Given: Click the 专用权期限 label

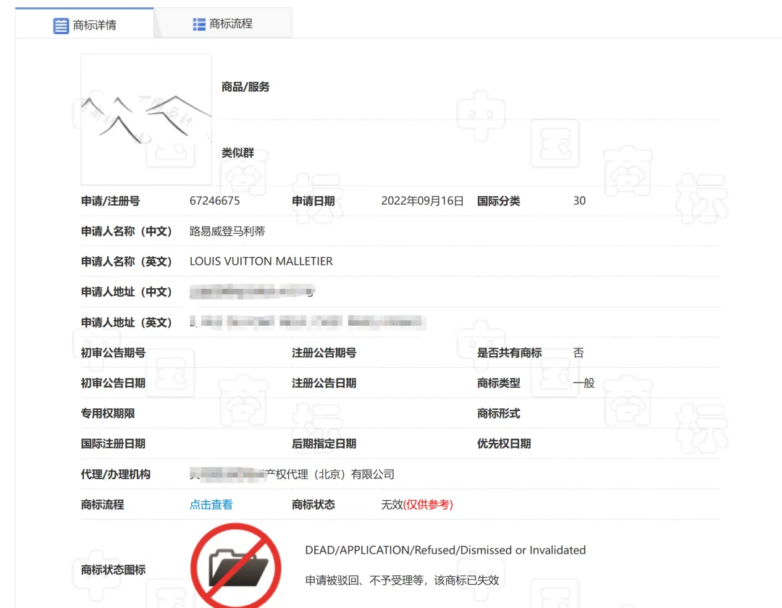Looking at the screenshot, I should tap(108, 413).
